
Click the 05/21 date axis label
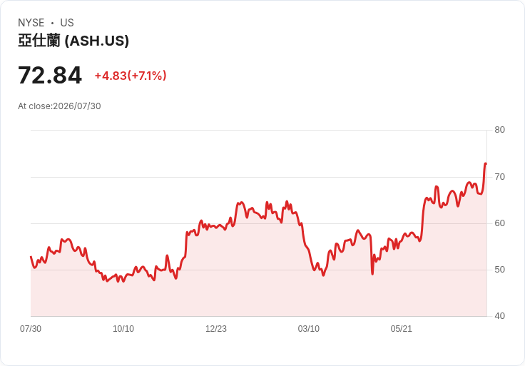(401, 329)
